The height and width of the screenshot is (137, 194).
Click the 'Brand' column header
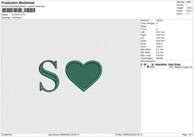pos(178,64)
